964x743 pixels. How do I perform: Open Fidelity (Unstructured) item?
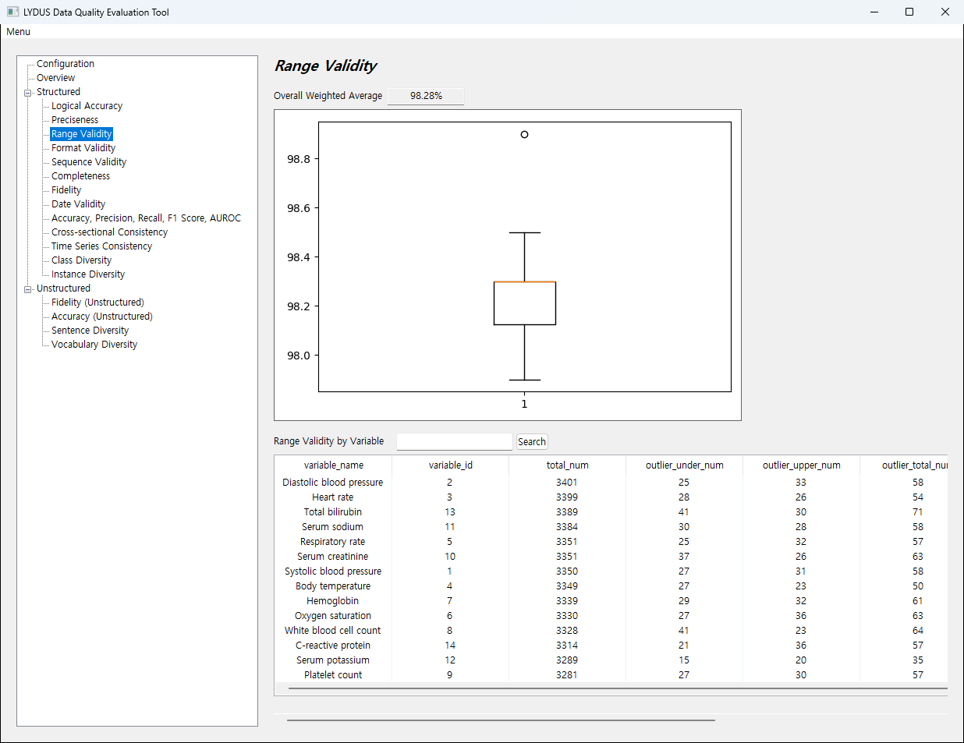(x=97, y=303)
